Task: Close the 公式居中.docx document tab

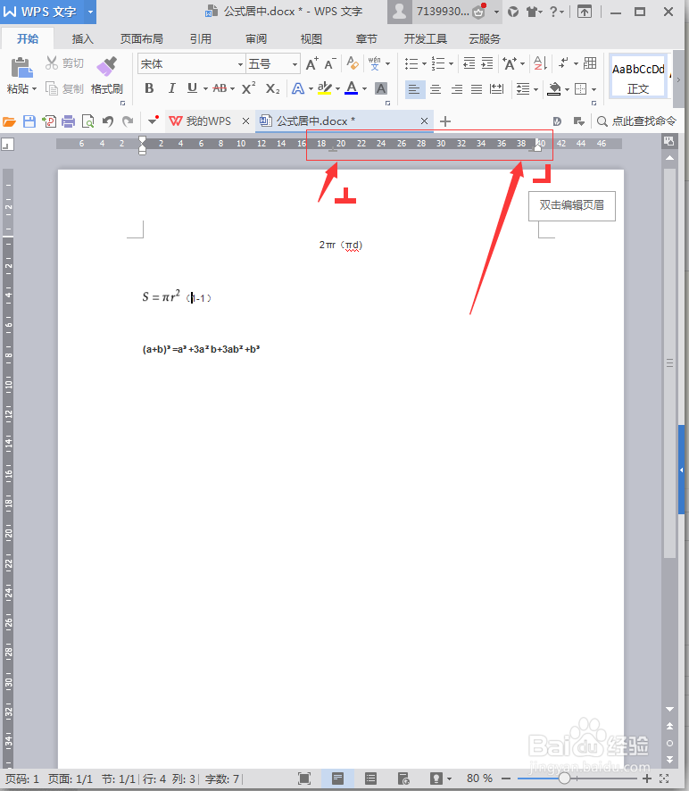Action: [424, 121]
